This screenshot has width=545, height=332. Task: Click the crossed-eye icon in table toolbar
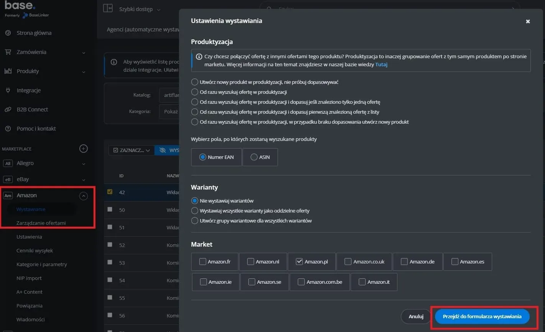pyautogui.click(x=163, y=150)
